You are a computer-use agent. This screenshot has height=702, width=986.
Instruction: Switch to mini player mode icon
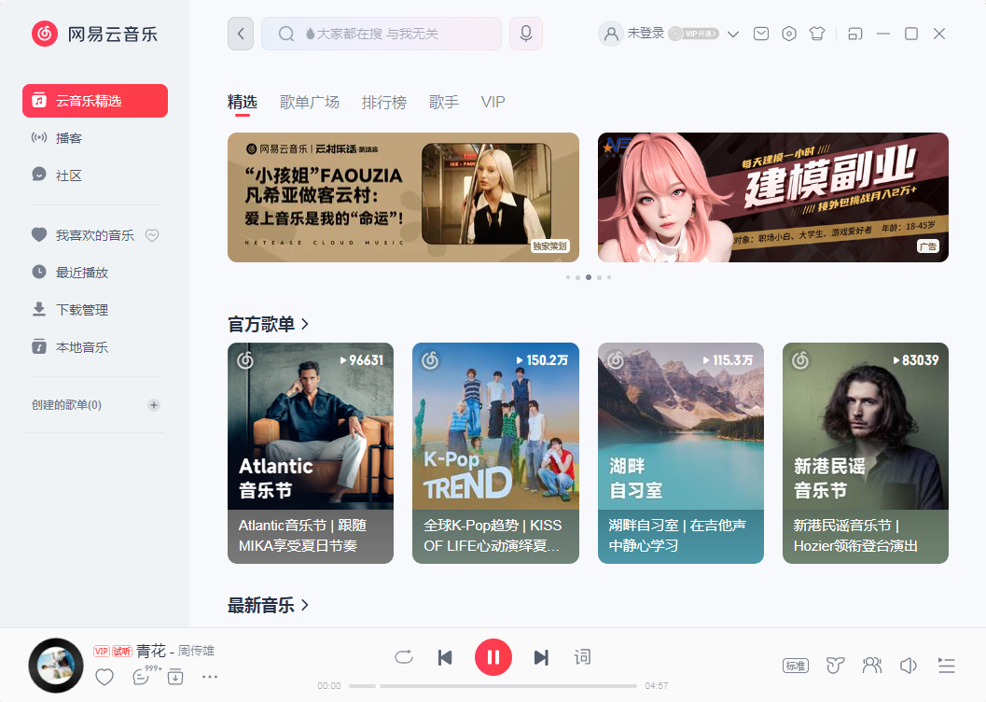(855, 34)
